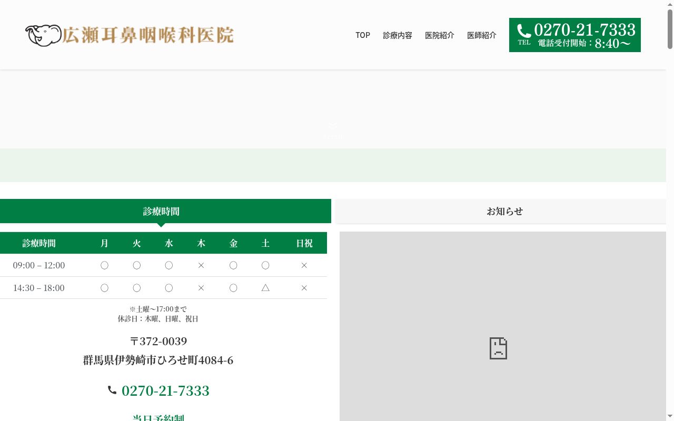Click the scroll-down chevron icon in the banner
674x421 pixels.
tap(333, 126)
